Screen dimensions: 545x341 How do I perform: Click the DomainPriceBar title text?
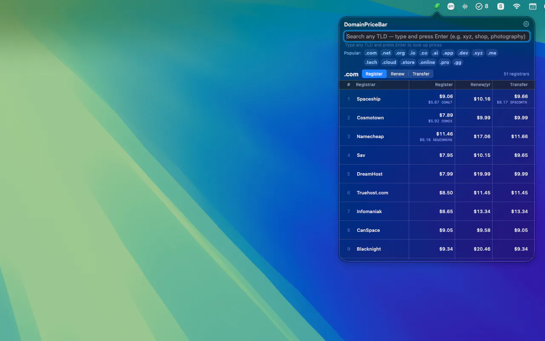pos(366,25)
